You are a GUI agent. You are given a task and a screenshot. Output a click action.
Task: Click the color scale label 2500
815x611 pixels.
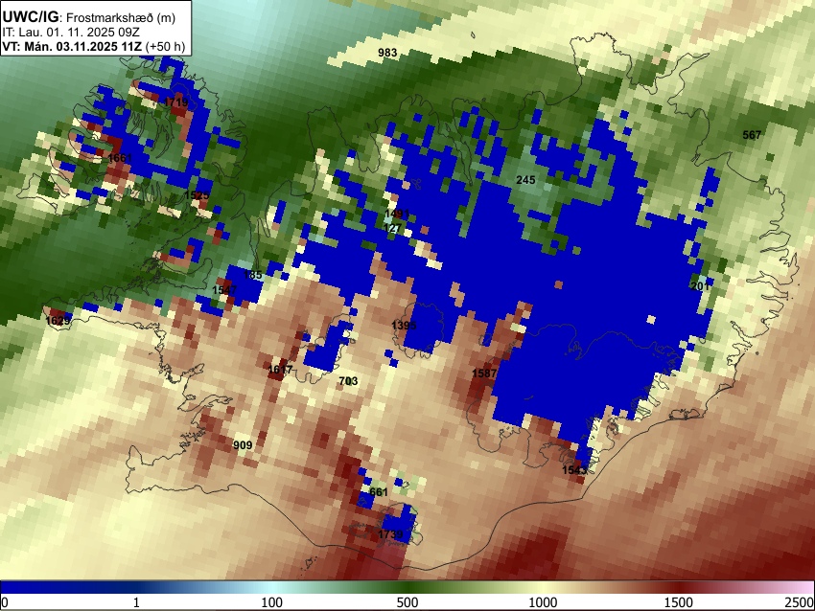pyautogui.click(x=800, y=602)
